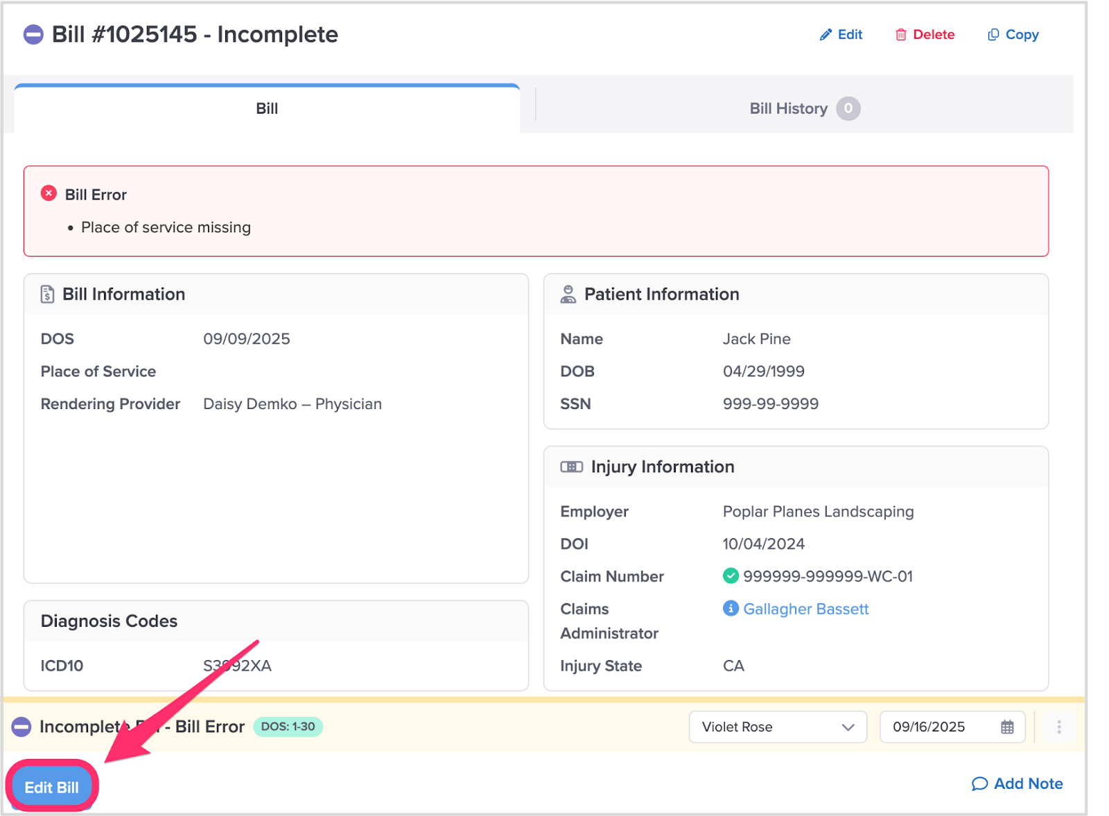Click the Bill Information document icon
Image resolution: width=1109 pixels, height=816 pixels.
[47, 294]
